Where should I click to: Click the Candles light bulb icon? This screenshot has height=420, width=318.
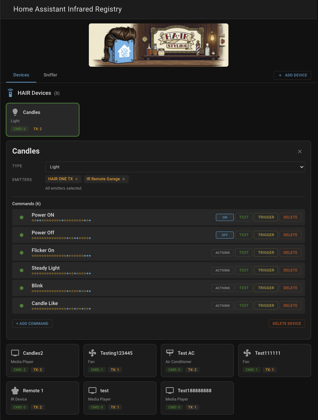click(15, 112)
